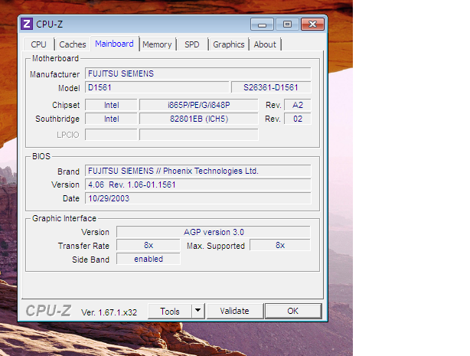Viewport: 470px width, 356px height.
Task: Click the empty LPCIO vendor field
Action: point(111,135)
